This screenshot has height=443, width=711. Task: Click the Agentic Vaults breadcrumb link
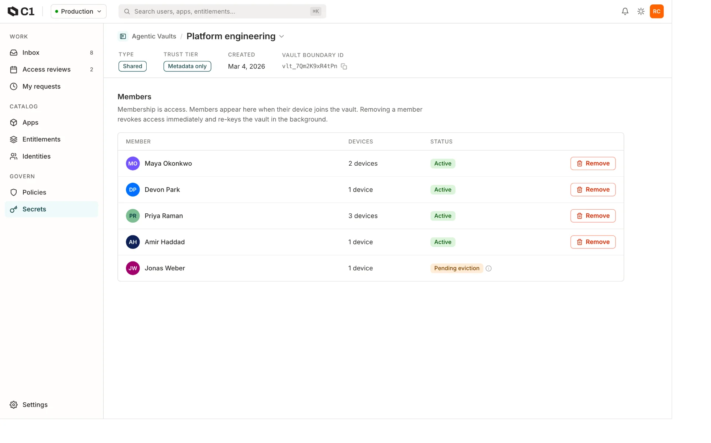click(154, 36)
